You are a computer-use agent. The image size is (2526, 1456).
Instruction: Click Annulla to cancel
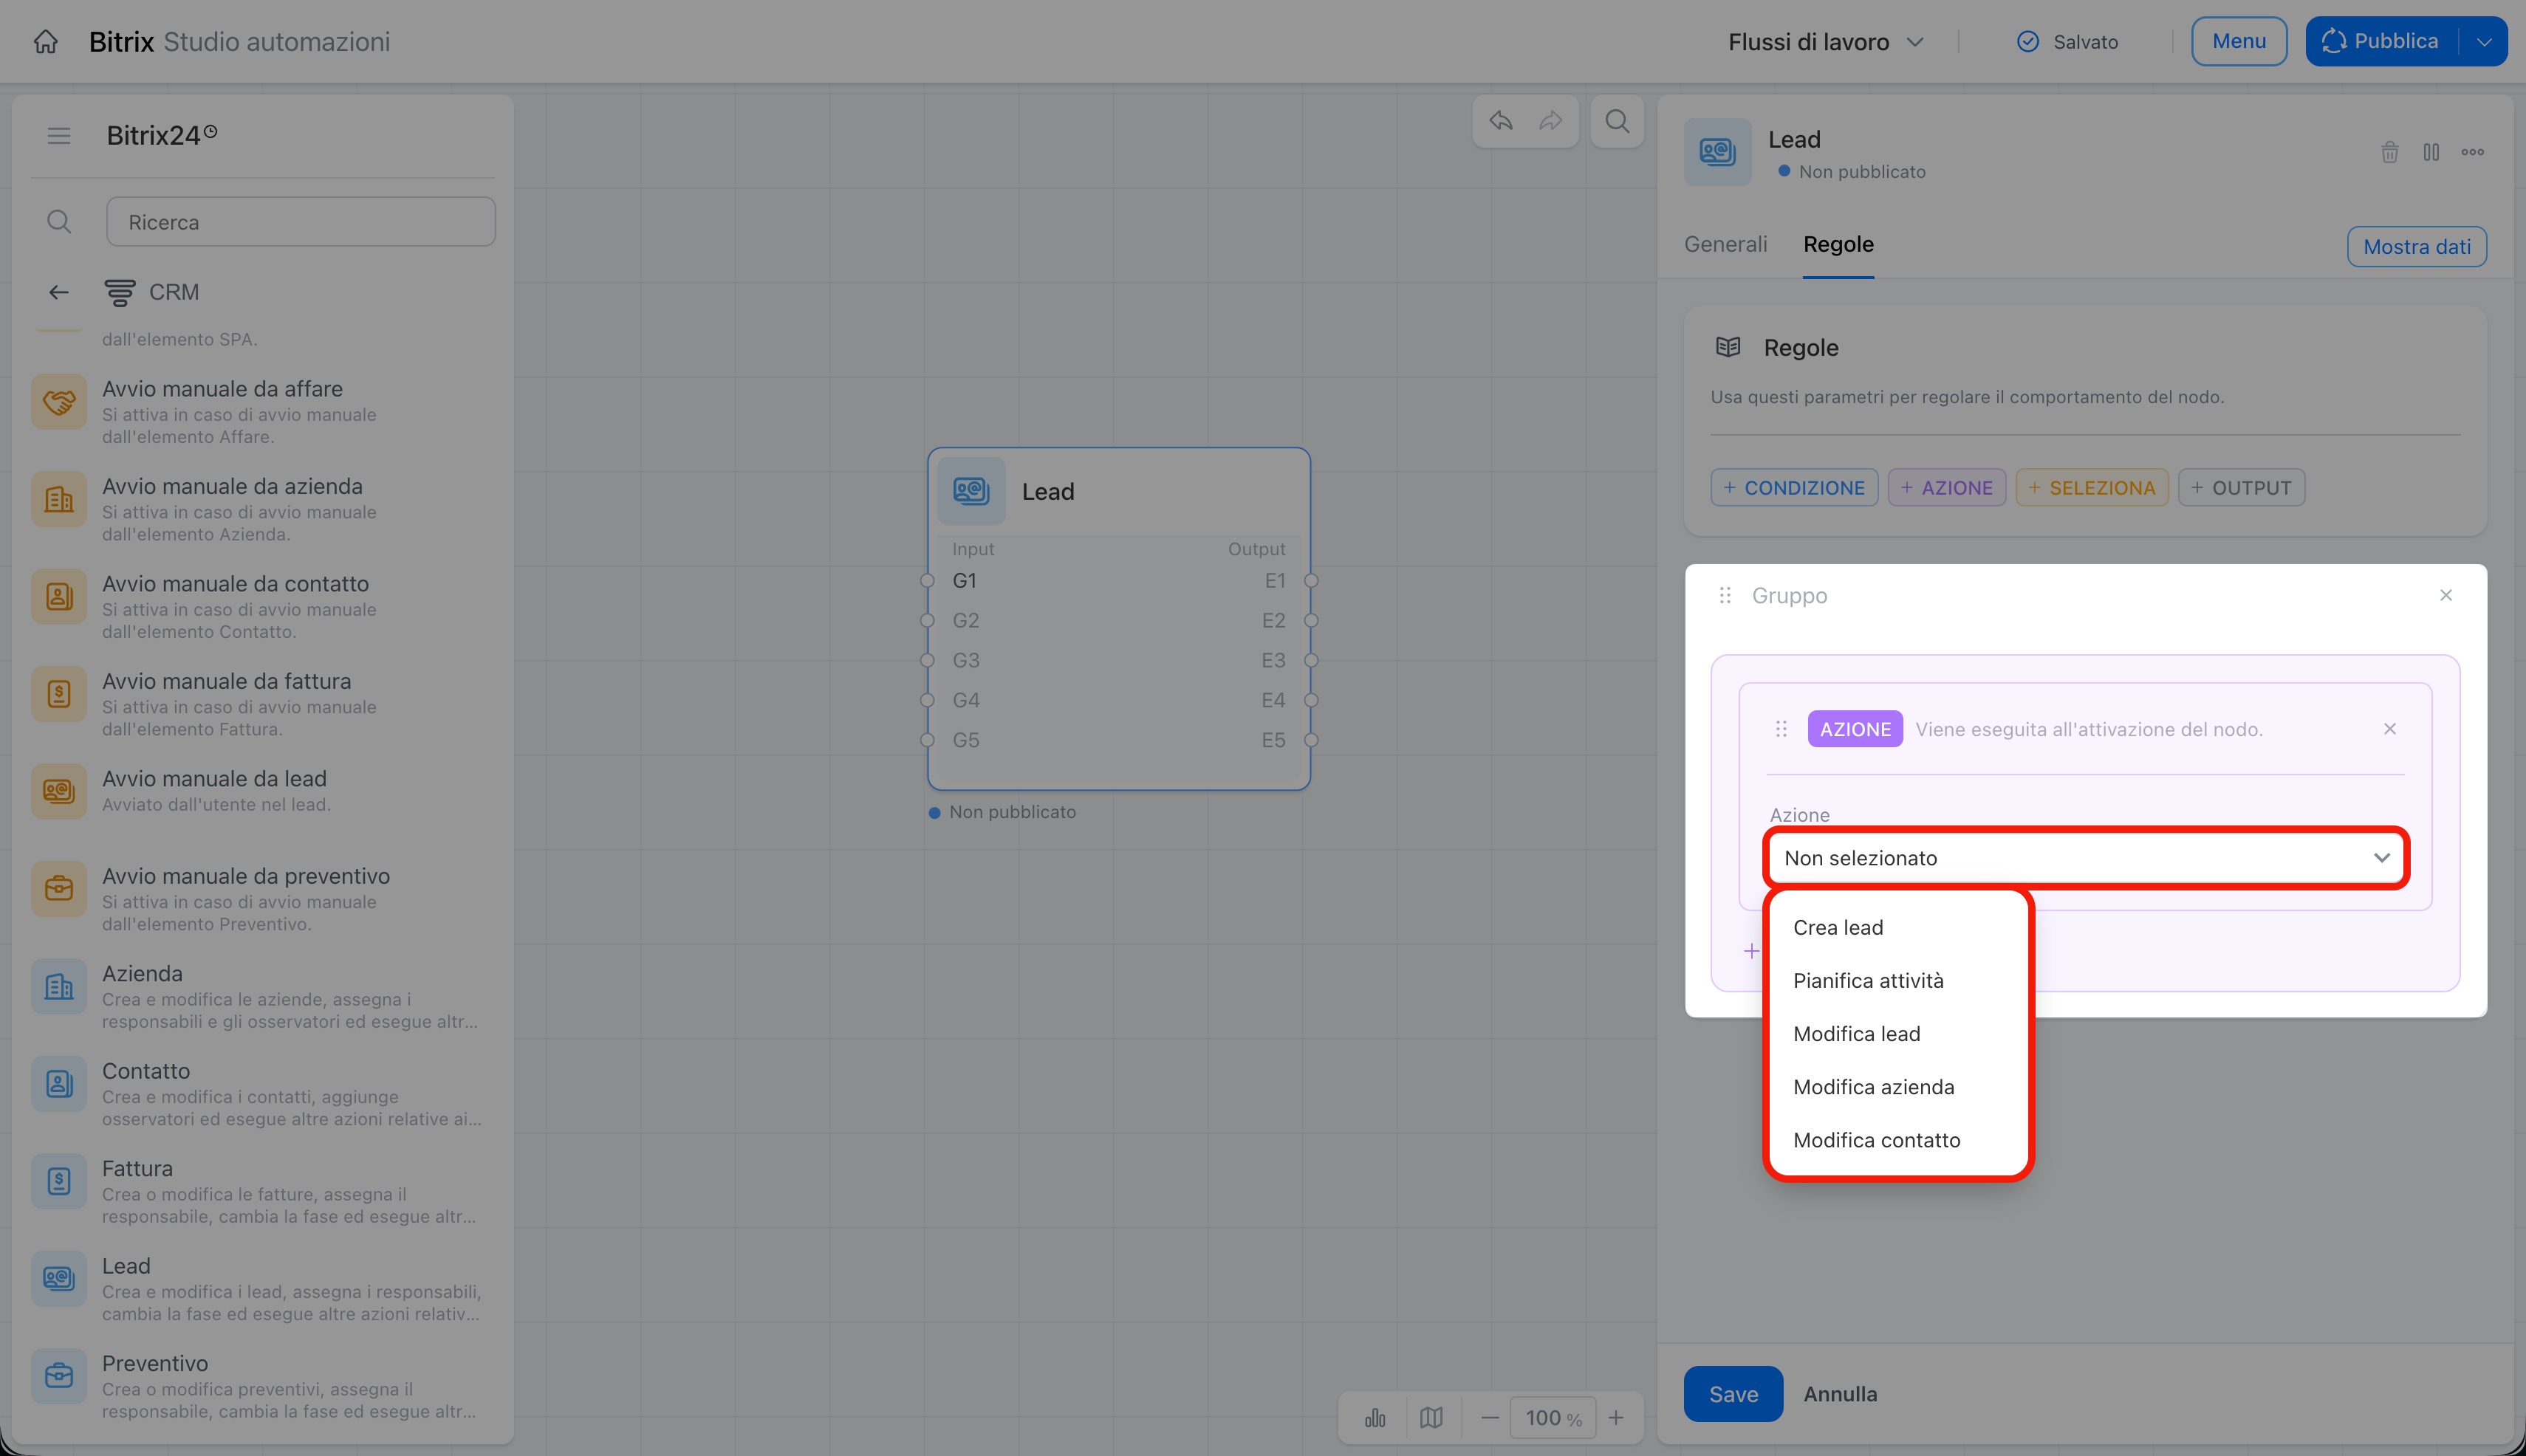click(x=1840, y=1394)
